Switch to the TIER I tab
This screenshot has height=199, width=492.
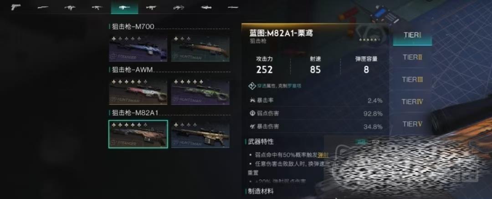pyautogui.click(x=412, y=35)
